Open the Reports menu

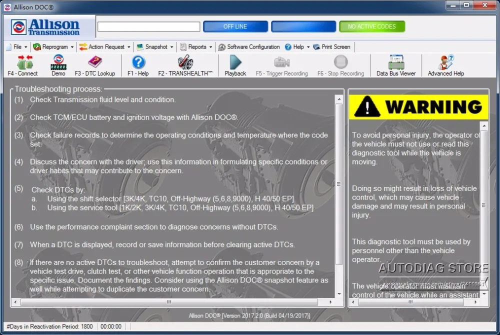(196, 47)
